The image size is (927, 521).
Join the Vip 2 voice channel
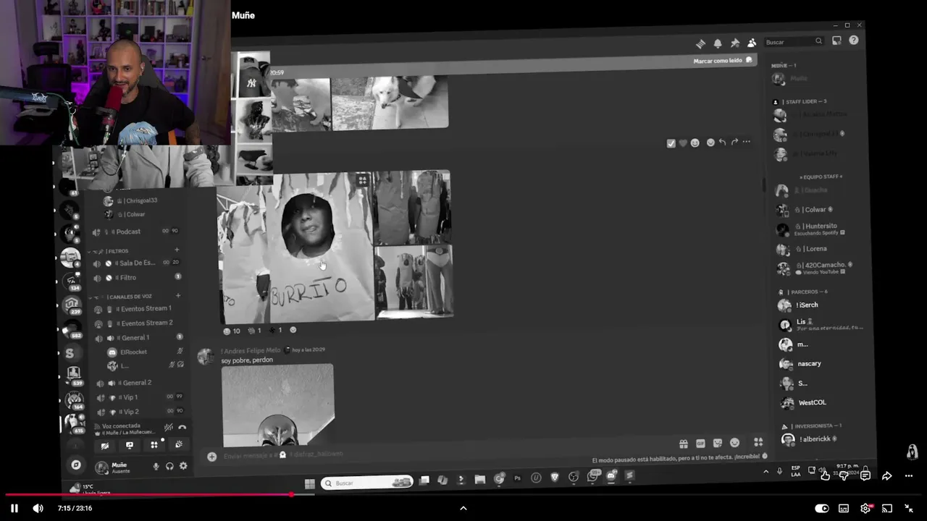140,412
